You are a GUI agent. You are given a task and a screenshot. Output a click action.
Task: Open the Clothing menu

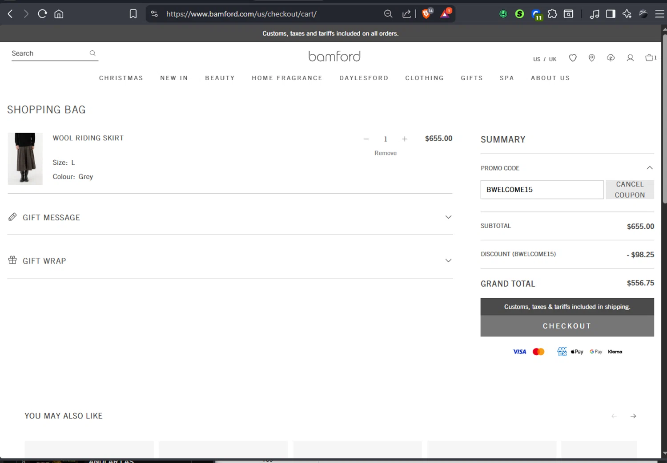tap(424, 78)
